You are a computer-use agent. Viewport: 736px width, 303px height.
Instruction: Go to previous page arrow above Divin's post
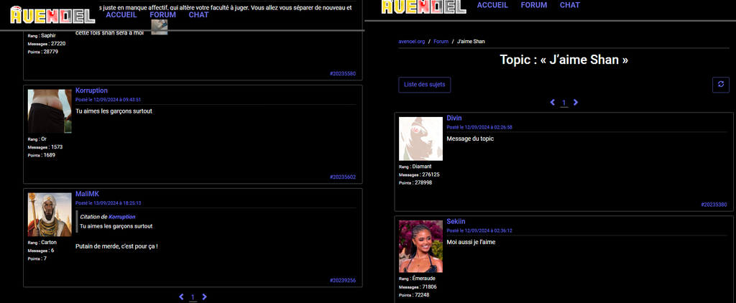click(x=553, y=103)
